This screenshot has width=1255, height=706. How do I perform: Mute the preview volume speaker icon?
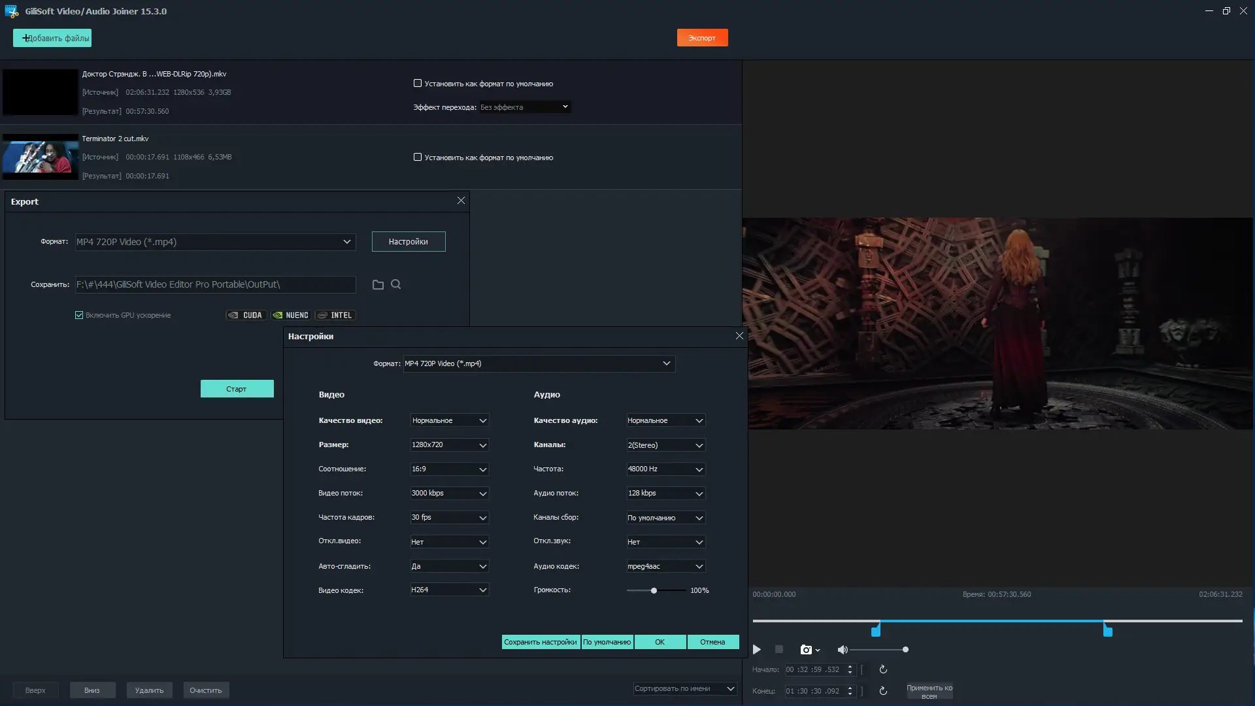(843, 650)
